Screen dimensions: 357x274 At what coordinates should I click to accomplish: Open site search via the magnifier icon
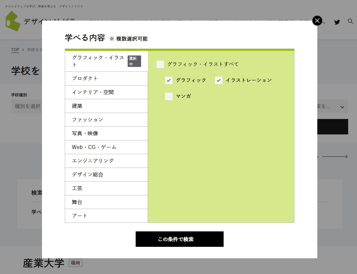click(350, 21)
